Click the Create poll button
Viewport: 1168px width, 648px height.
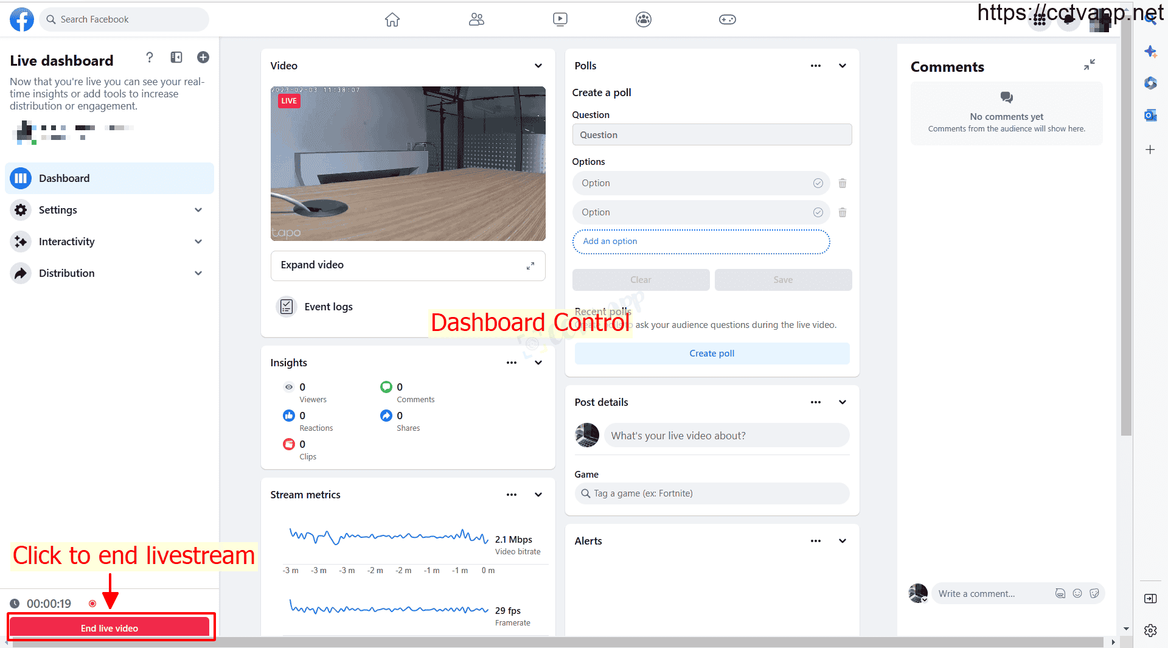click(x=712, y=354)
